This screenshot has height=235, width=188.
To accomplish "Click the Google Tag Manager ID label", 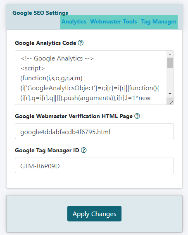I will click(47, 150).
